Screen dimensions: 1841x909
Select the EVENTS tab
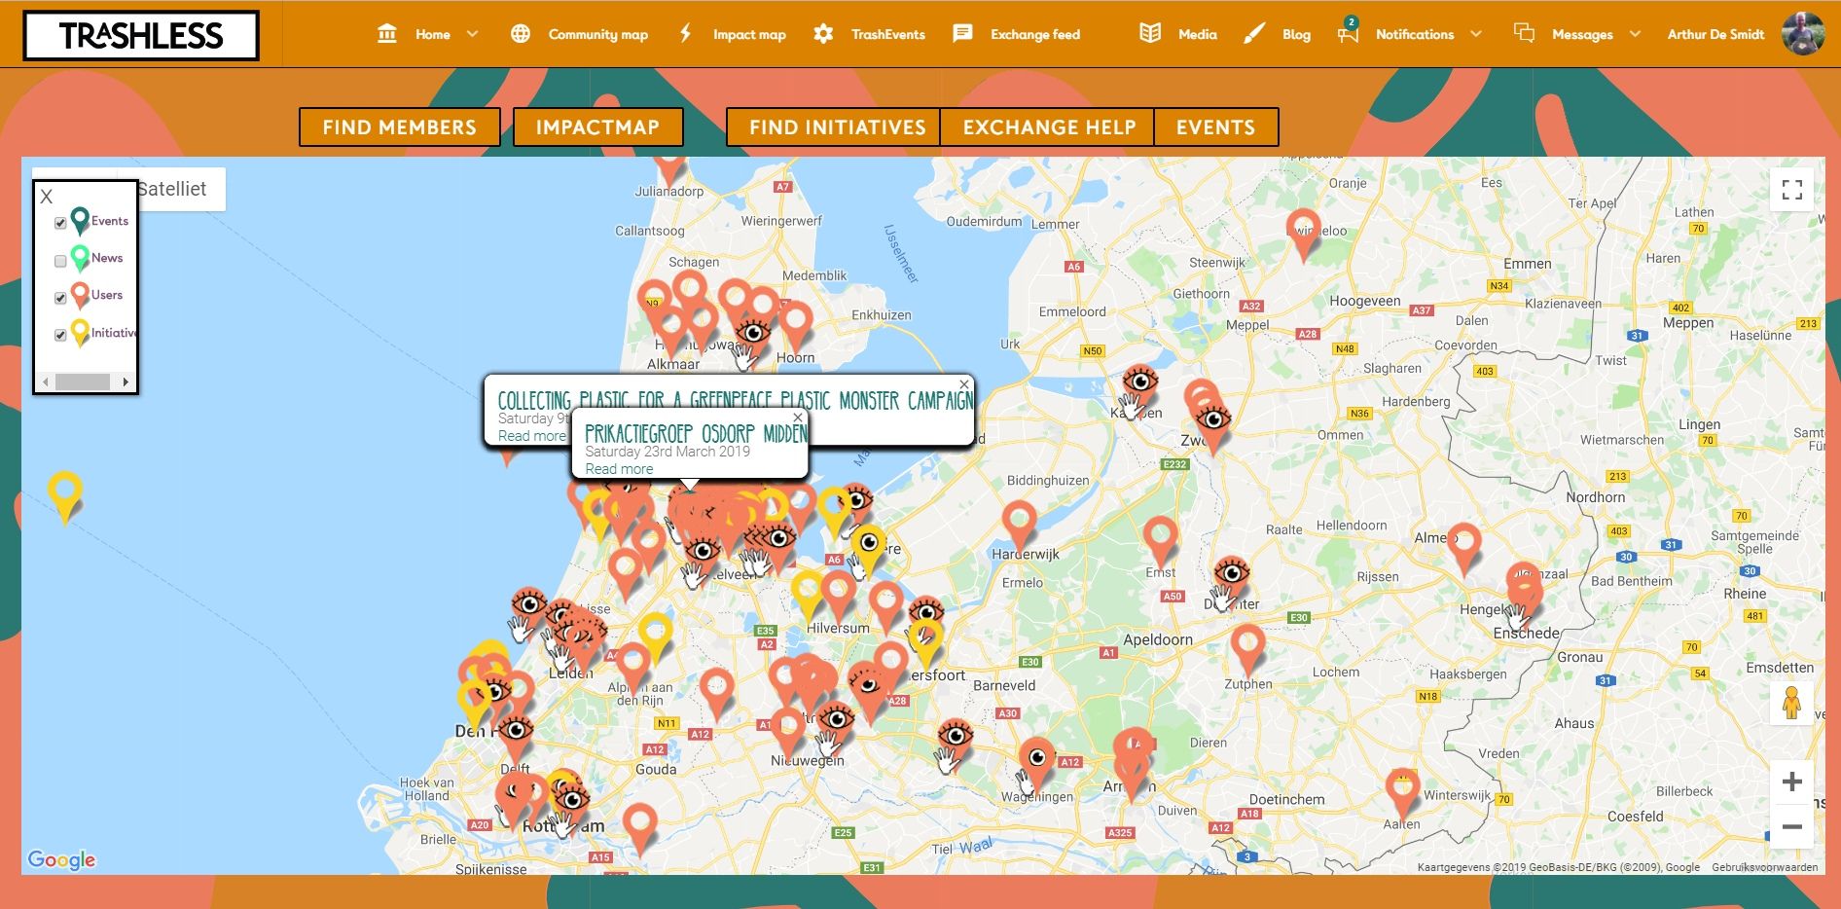(1215, 127)
